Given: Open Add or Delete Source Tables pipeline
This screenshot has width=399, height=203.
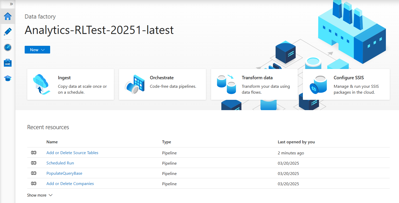Looking at the screenshot, I should [72, 153].
